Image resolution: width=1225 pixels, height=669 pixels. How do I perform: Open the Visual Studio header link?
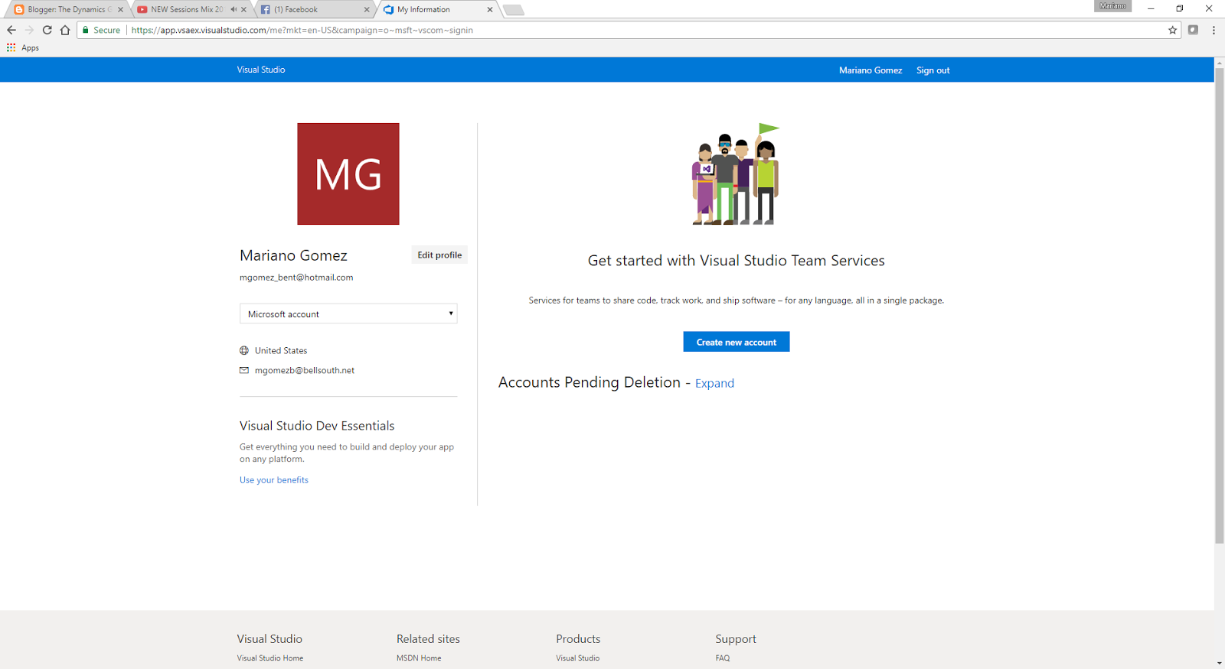click(261, 70)
